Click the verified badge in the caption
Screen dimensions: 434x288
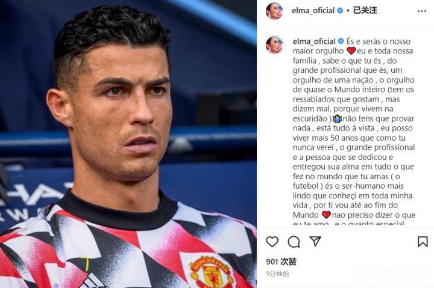pyautogui.click(x=341, y=41)
